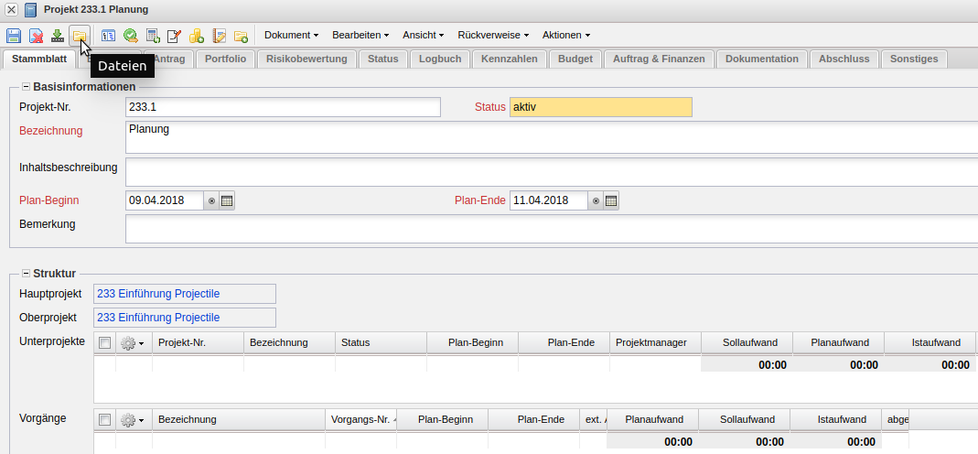Open the Dokument menu
The image size is (978, 454).
pos(291,36)
